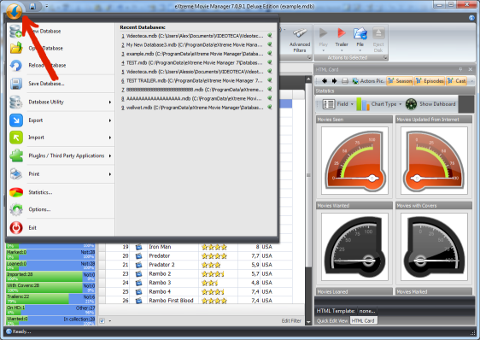Switch to Quick Edit View tab

332,320
